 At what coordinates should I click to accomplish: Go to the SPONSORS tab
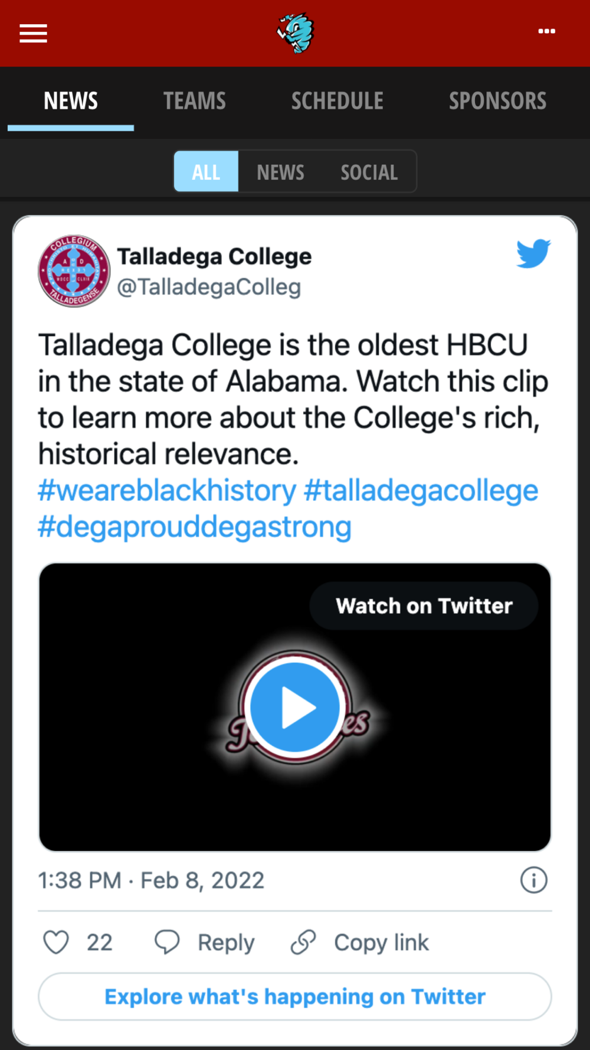[498, 101]
